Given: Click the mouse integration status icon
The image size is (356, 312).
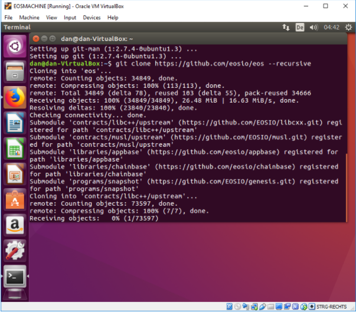Looking at the screenshot, I should (x=304, y=307).
